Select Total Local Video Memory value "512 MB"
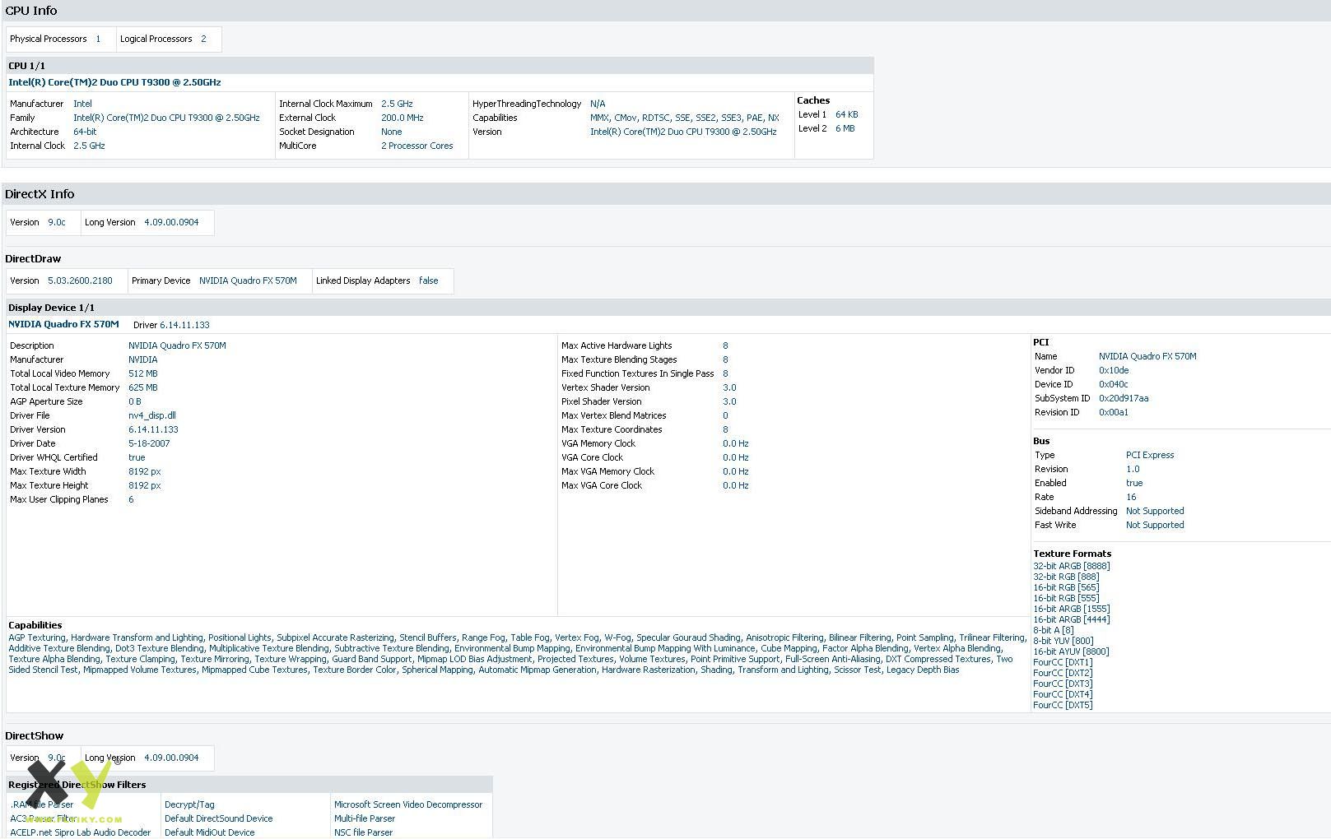Screen dimensions: 1331x839 142,373
